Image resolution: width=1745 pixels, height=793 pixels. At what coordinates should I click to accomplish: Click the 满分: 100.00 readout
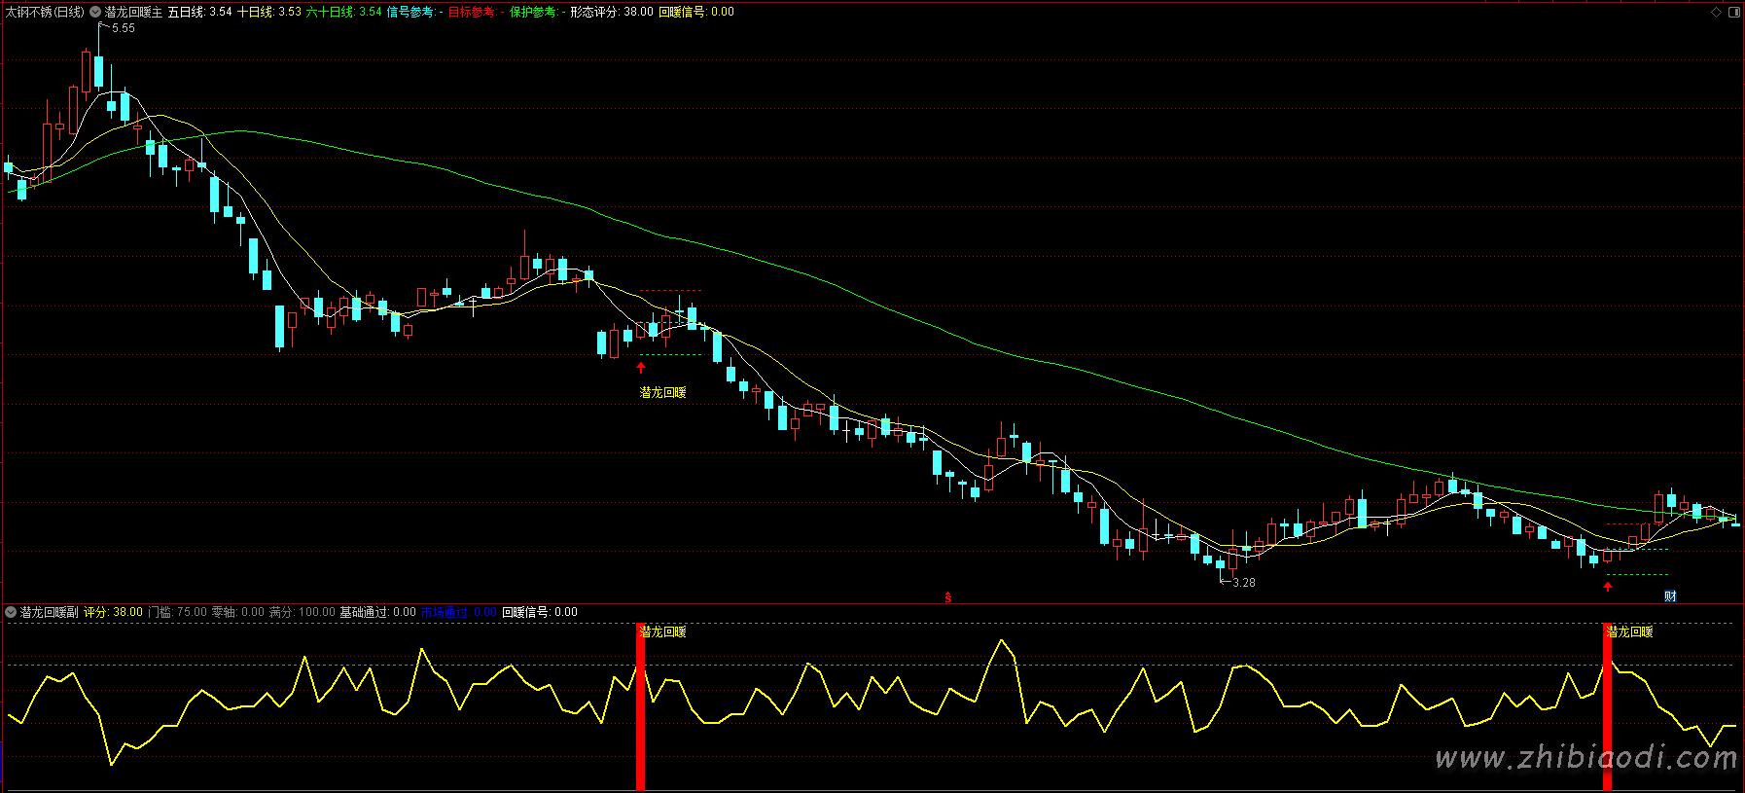[x=303, y=612]
